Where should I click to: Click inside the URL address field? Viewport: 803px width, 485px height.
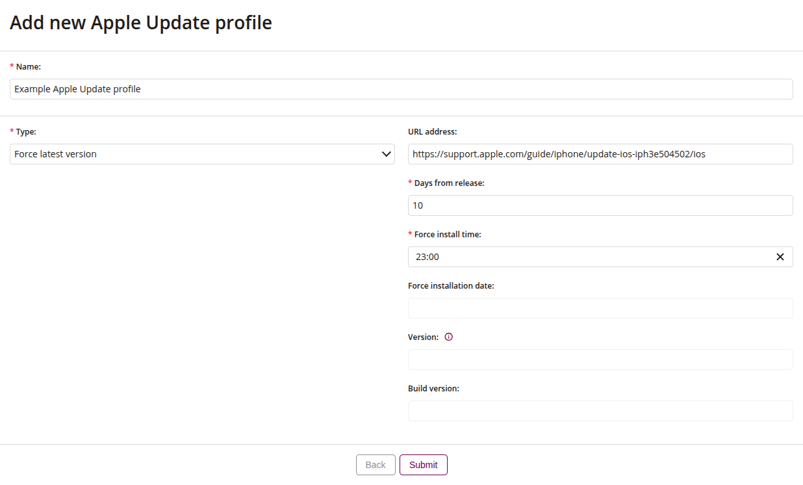[600, 153]
